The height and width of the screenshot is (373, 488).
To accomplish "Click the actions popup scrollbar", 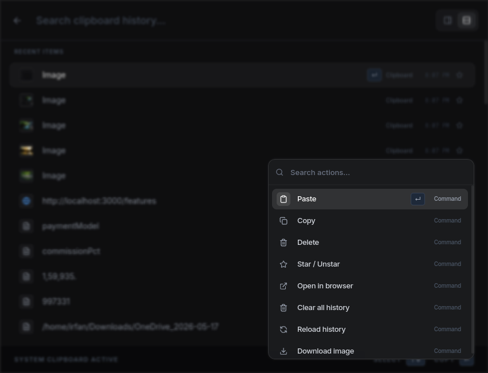I will pos(473,269).
